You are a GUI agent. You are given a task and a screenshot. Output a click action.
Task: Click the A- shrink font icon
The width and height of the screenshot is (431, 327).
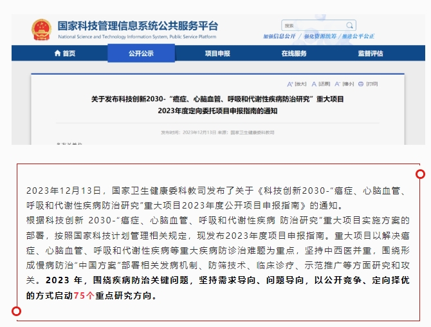coord(338,84)
